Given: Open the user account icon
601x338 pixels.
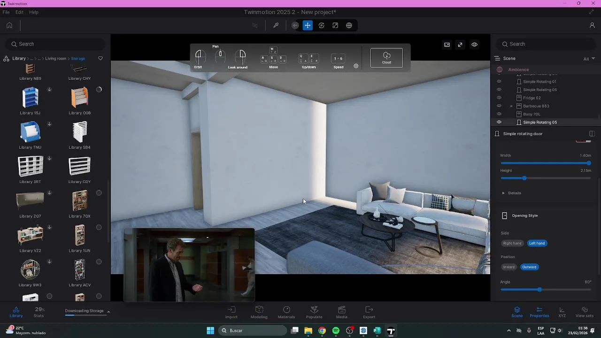Looking at the screenshot, I should [592, 25].
